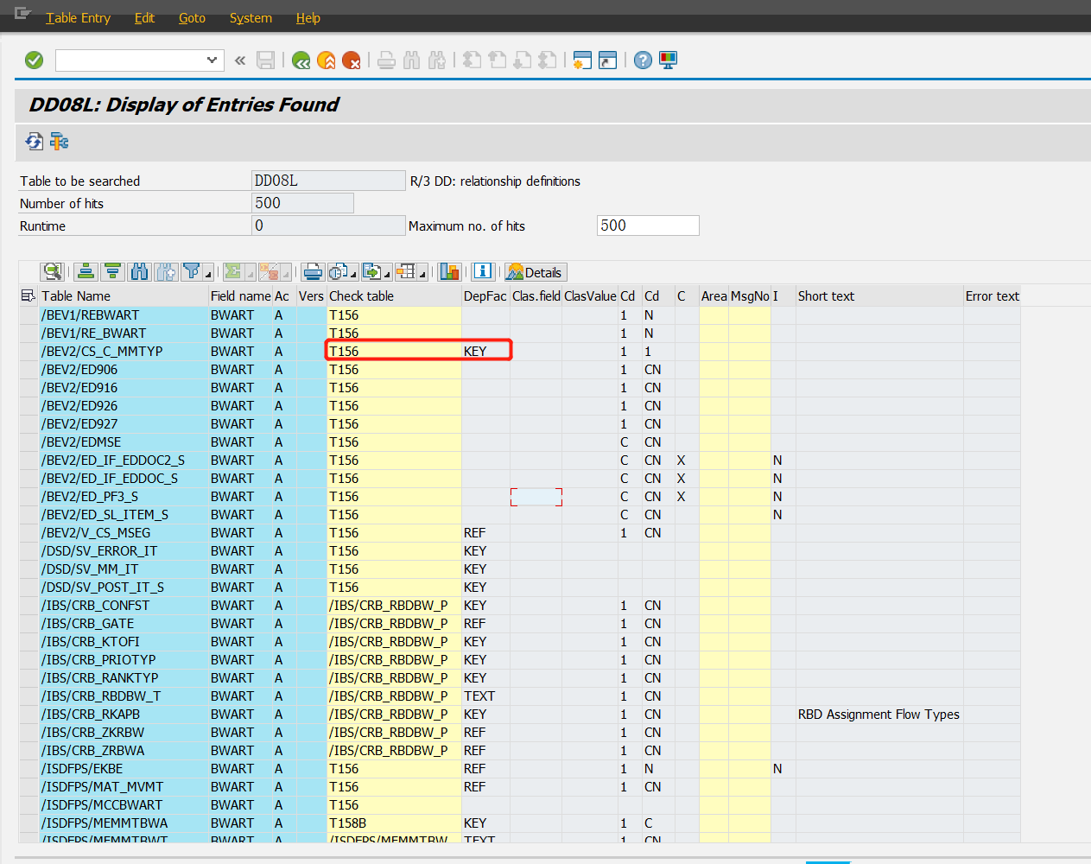Edit the Maximum no. of hits field
The width and height of the screenshot is (1091, 864).
click(x=647, y=225)
